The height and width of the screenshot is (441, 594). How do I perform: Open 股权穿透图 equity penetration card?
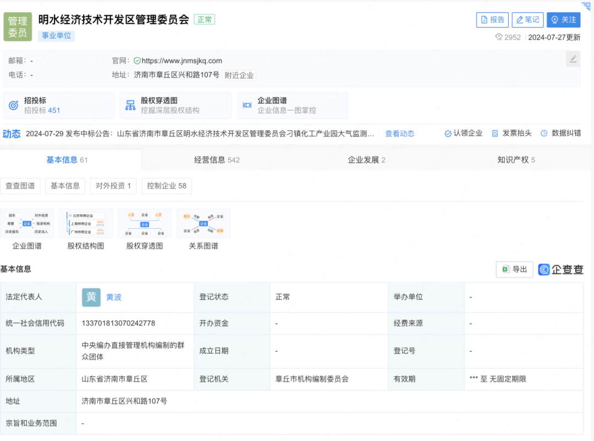click(x=175, y=105)
